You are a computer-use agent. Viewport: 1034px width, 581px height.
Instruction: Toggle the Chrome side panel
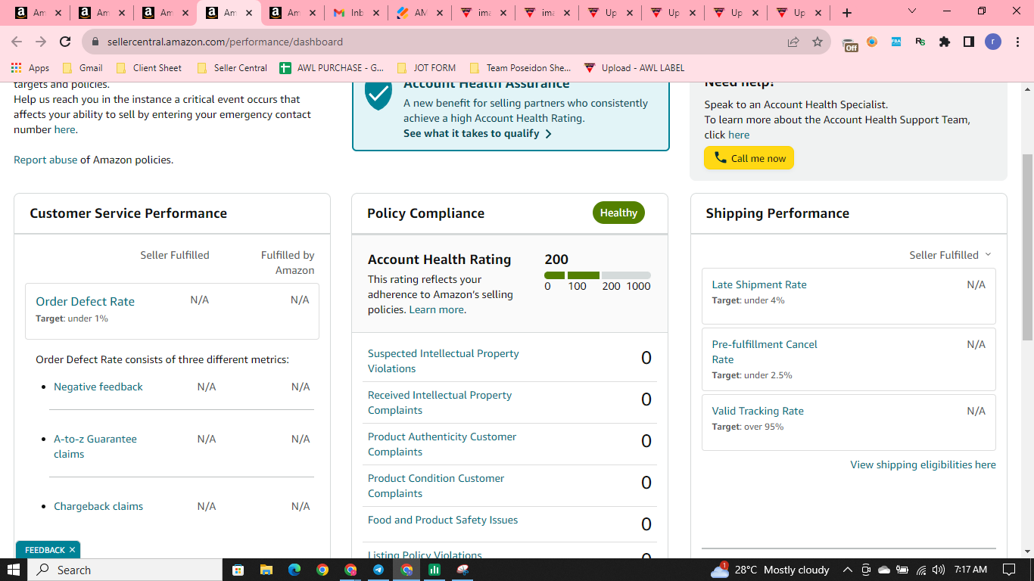click(969, 42)
